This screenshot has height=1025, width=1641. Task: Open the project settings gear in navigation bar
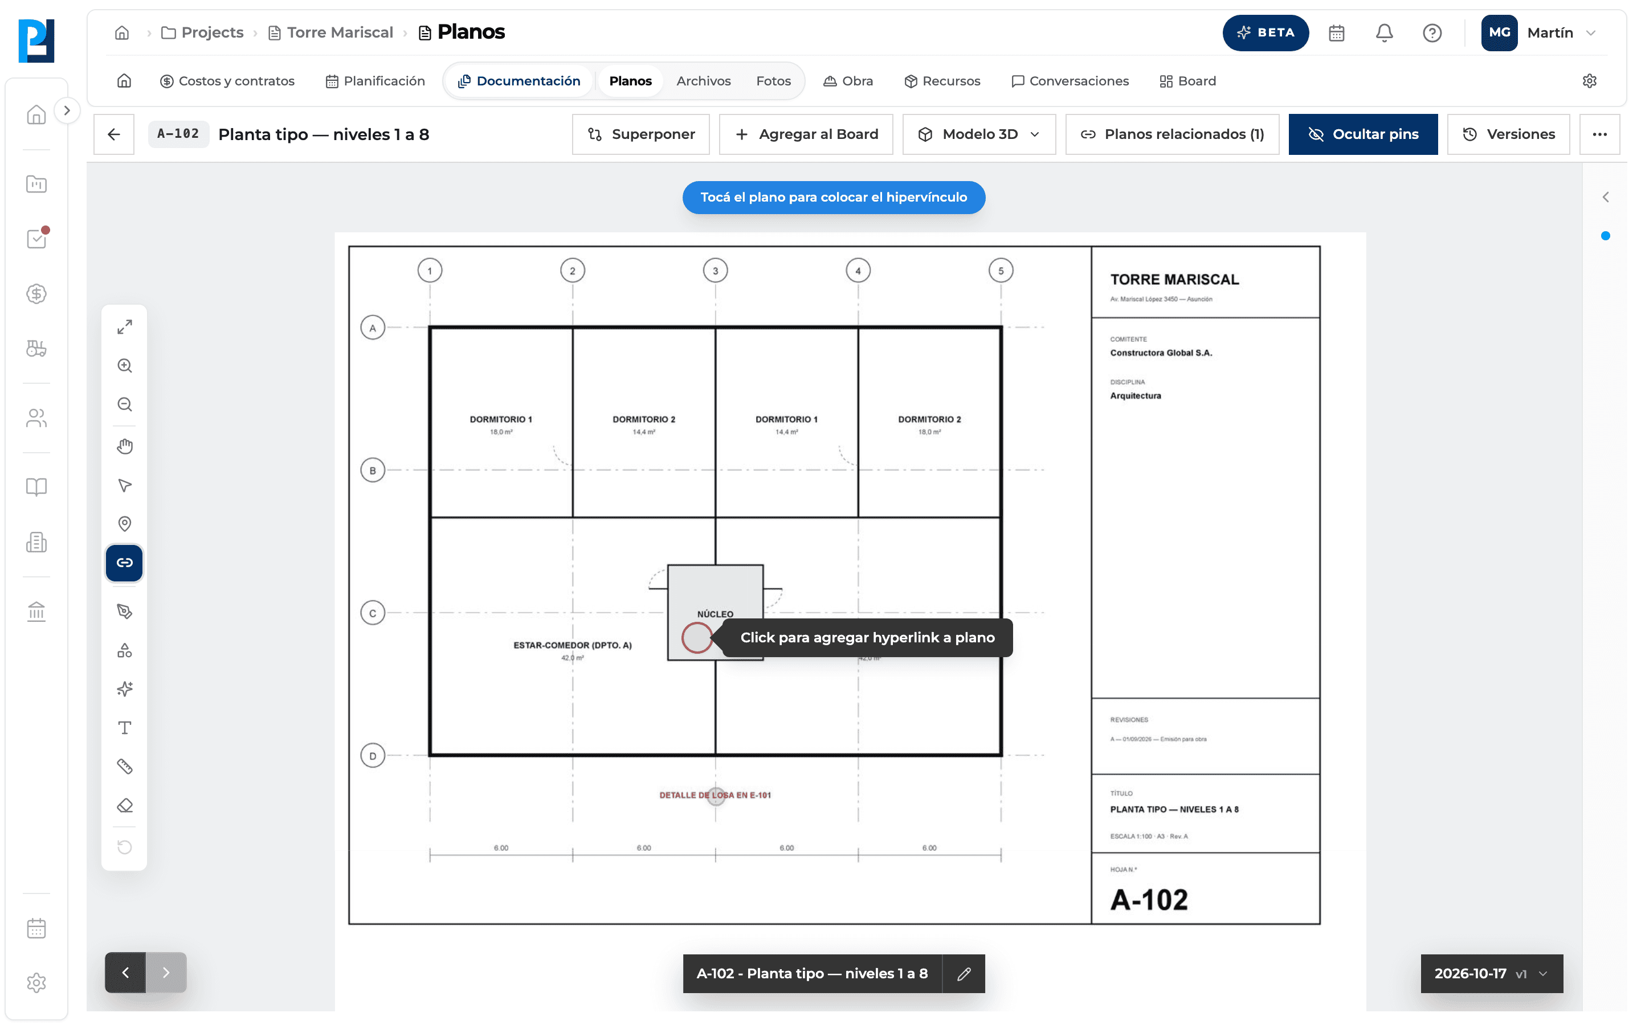click(x=1590, y=81)
